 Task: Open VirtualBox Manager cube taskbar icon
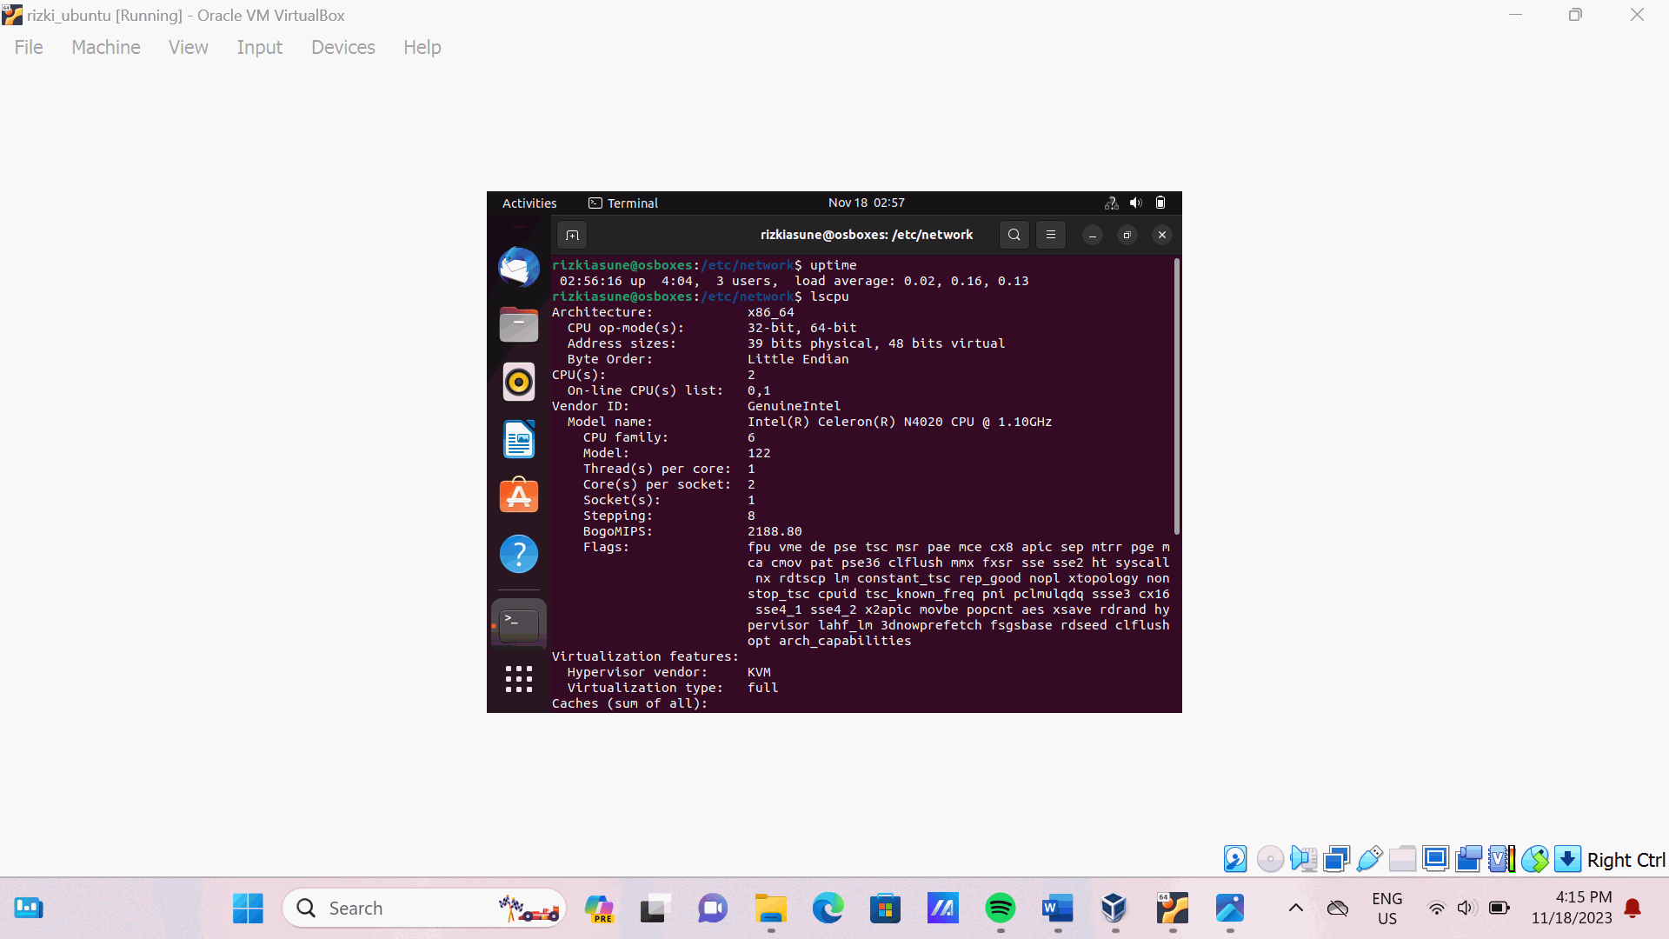1114,909
